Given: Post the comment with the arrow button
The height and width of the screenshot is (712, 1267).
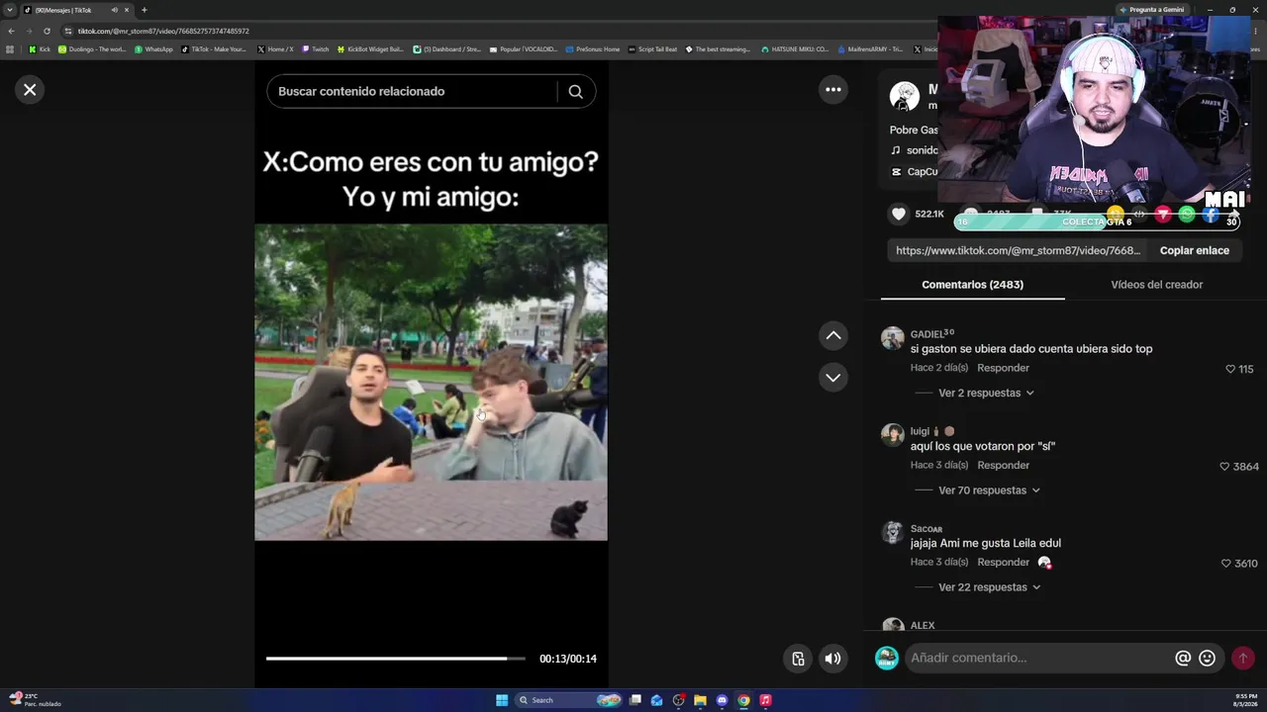Looking at the screenshot, I should pos(1243,658).
